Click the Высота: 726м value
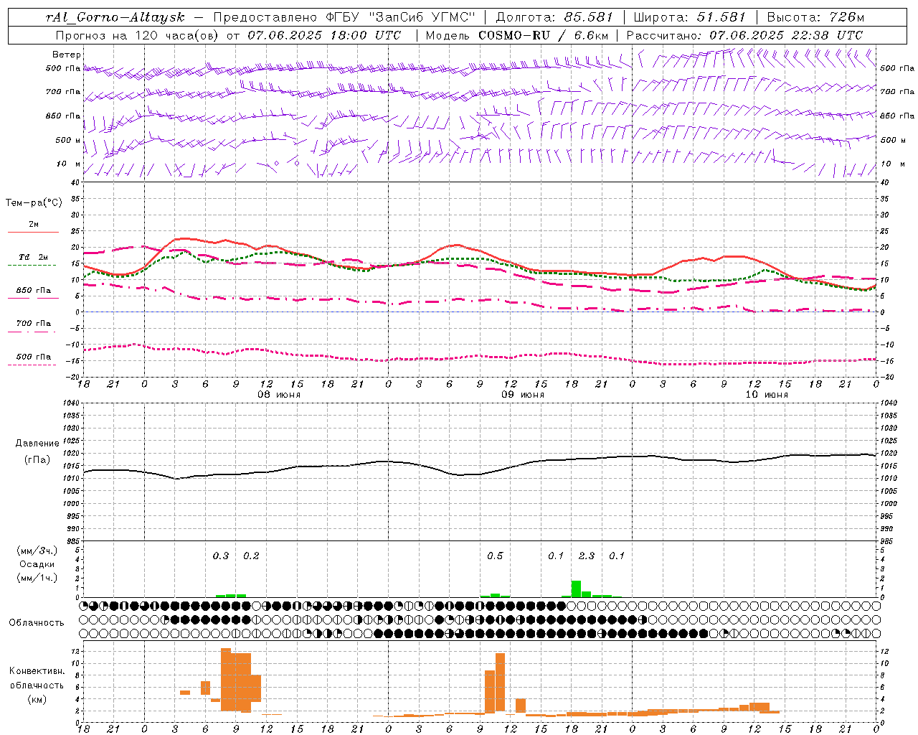 point(816,17)
